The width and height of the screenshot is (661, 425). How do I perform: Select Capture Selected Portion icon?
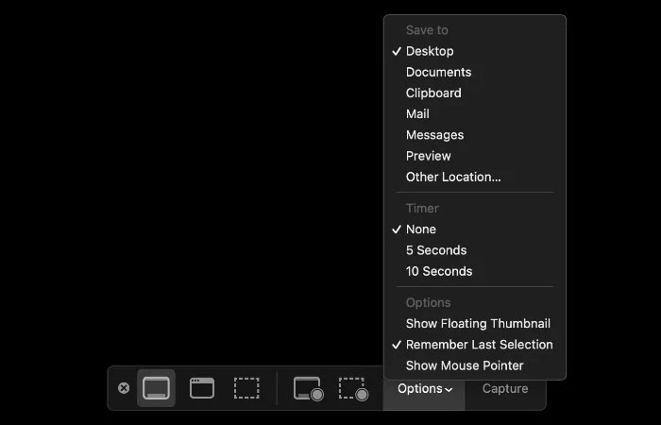(x=246, y=388)
